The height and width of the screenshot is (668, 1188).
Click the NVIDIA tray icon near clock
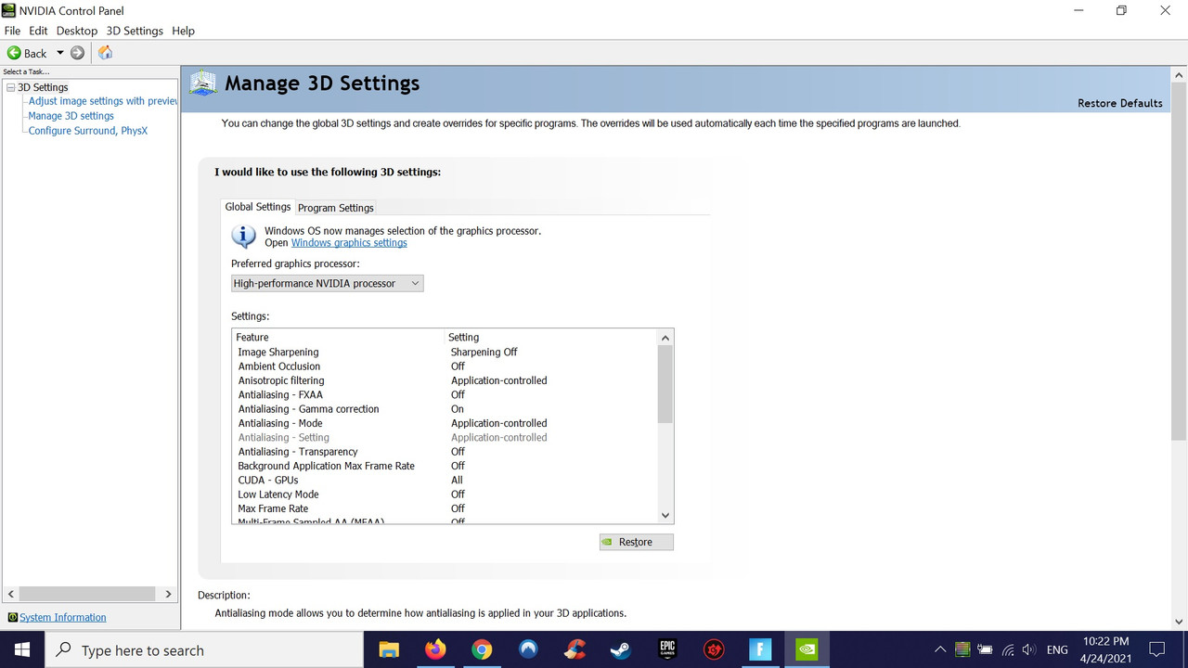click(x=962, y=649)
